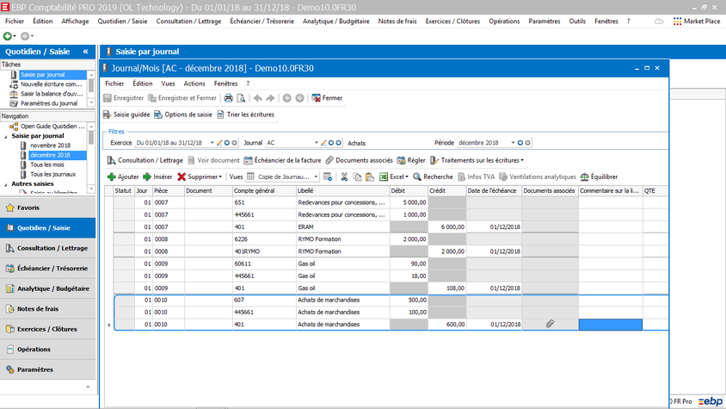726x409 pixels.
Task: Click the view settings icon next to Vues
Action: pos(328,177)
